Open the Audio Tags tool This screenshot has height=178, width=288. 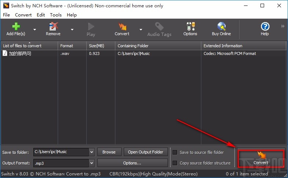[x=159, y=29]
